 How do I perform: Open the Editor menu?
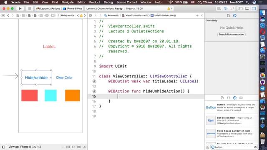click(81, 2)
